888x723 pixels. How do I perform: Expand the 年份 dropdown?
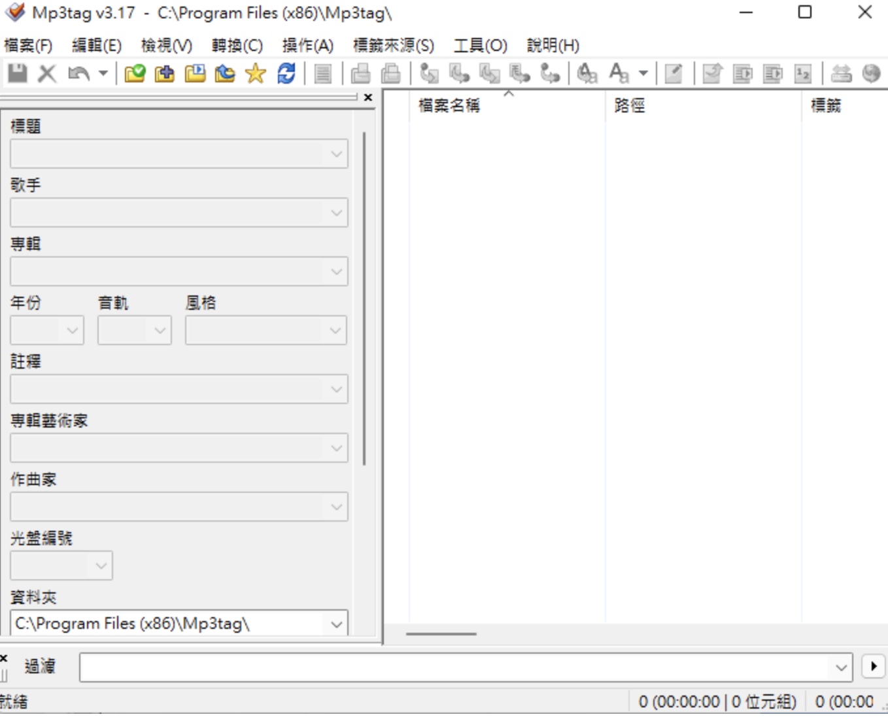[x=72, y=331]
